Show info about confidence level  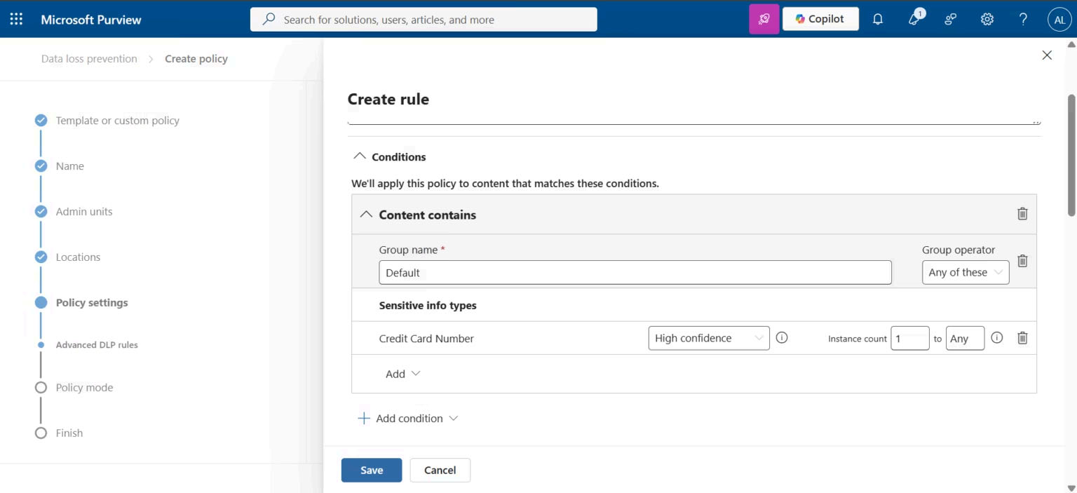coord(783,338)
